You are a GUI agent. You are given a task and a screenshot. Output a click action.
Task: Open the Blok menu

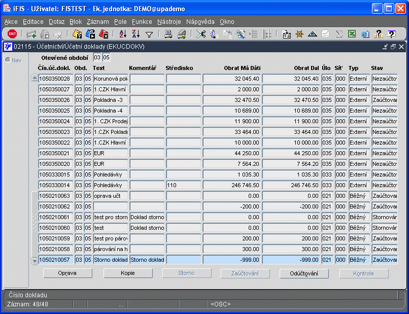click(x=76, y=22)
